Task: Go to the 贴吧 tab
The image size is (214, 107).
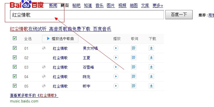Action: click(76, 6)
